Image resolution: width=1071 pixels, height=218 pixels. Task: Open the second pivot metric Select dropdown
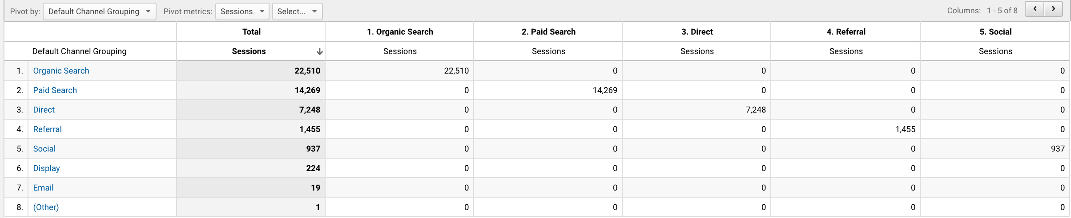(297, 12)
